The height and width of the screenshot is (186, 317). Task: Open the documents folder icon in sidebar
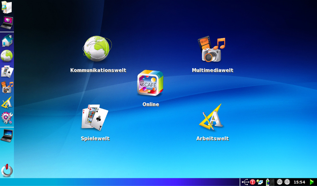click(x=7, y=7)
